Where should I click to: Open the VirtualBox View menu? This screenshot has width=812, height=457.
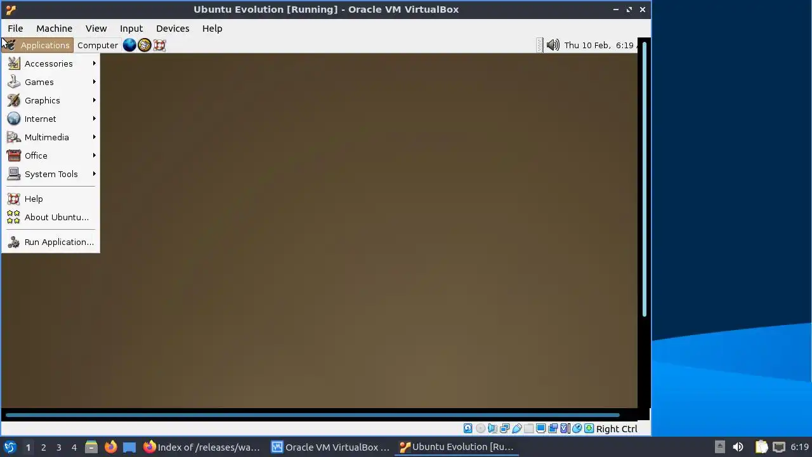[96, 29]
